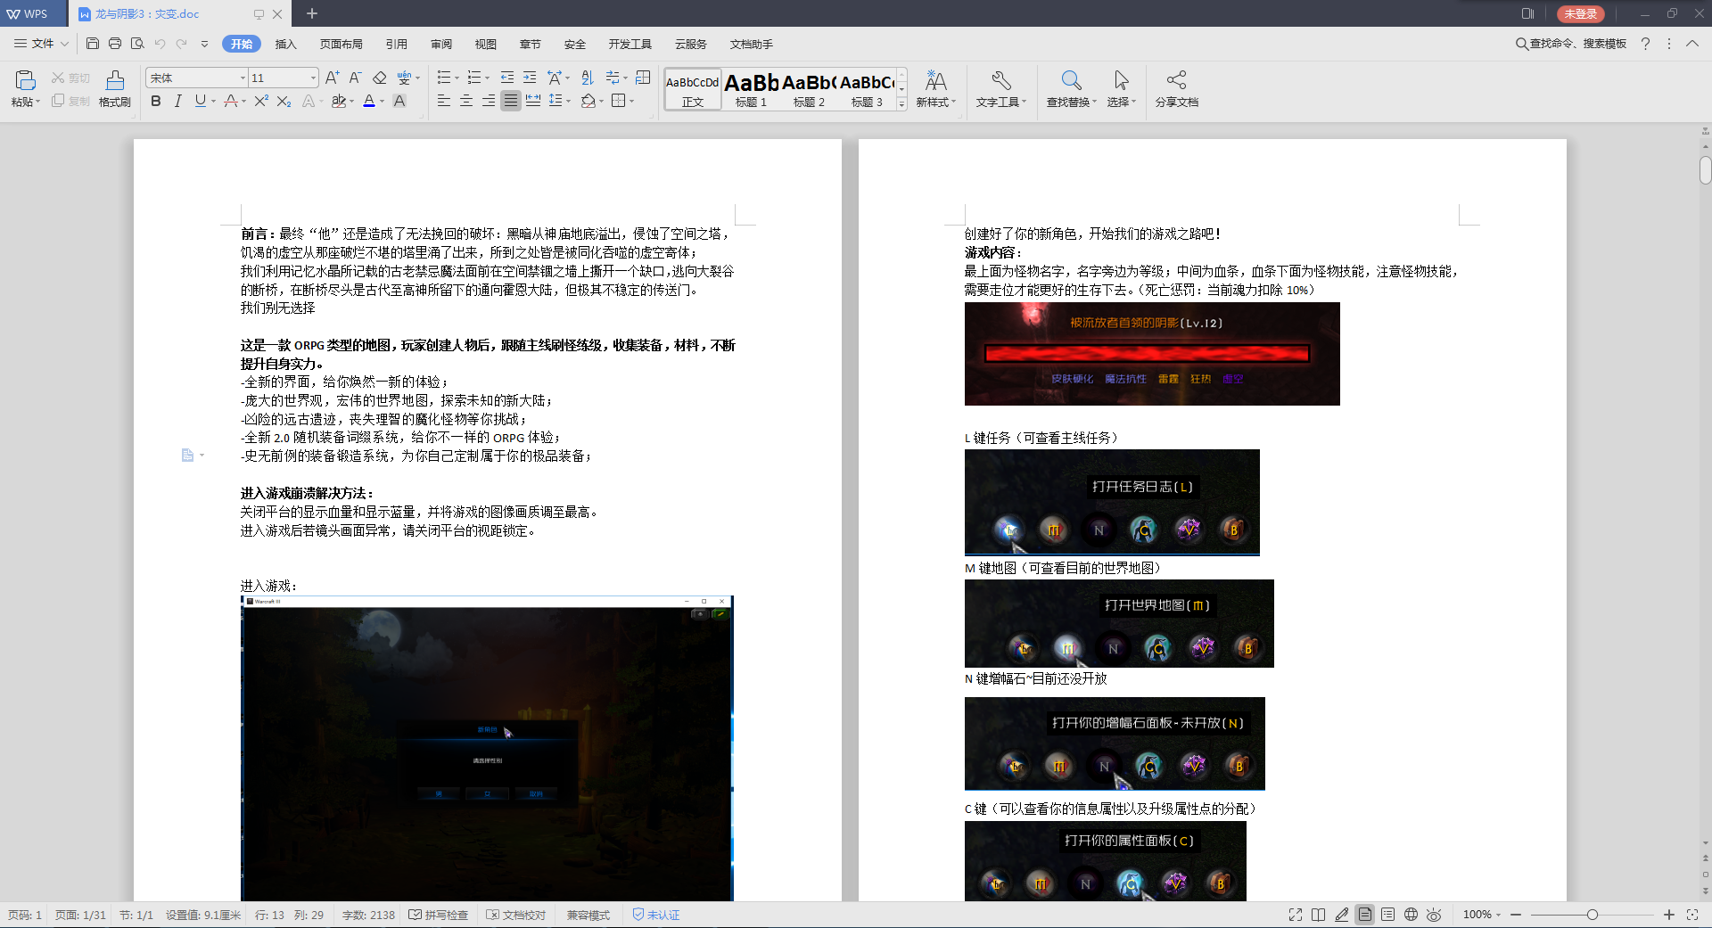Apply the font color (blue A) swatch
This screenshot has width=1712, height=928.
(x=369, y=101)
